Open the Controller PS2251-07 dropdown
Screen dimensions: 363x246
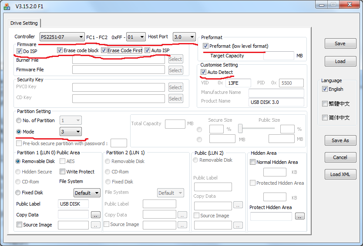[62, 37]
